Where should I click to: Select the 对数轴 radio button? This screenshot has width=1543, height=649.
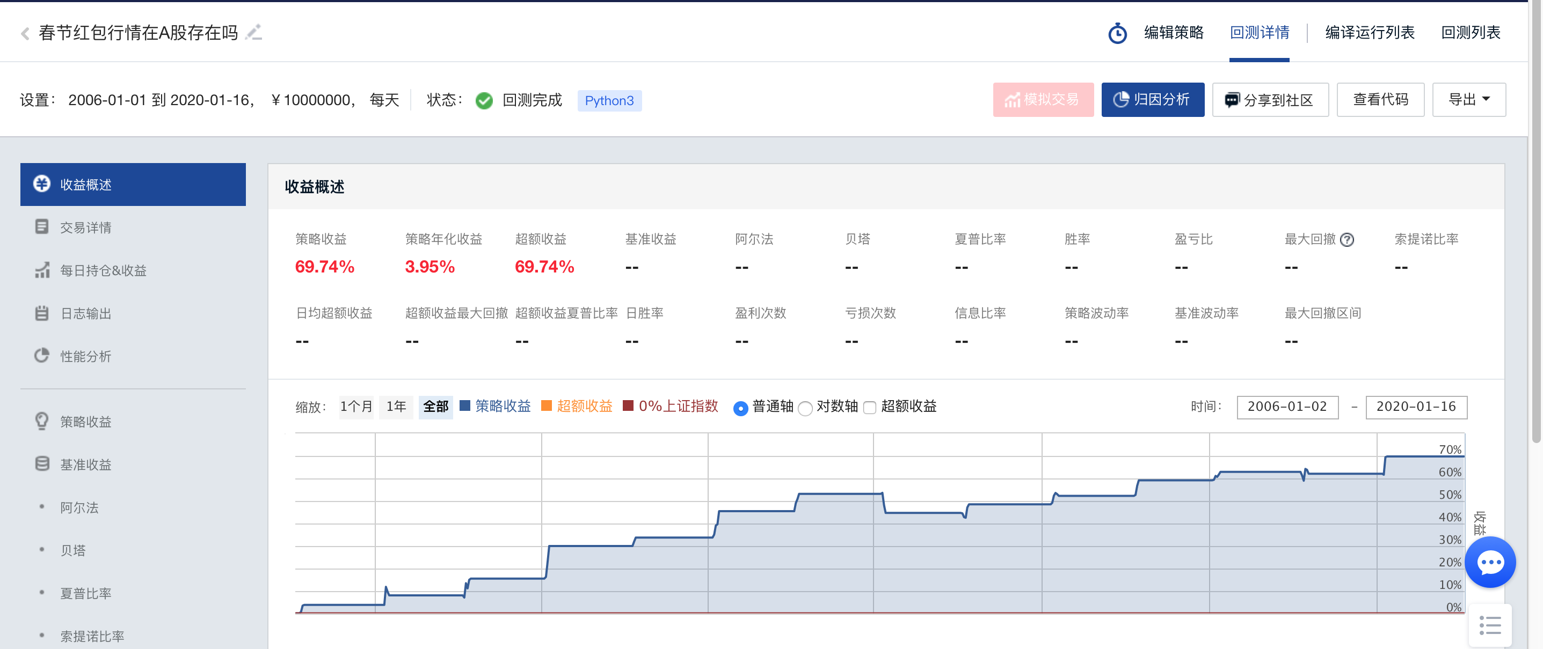[x=805, y=408]
